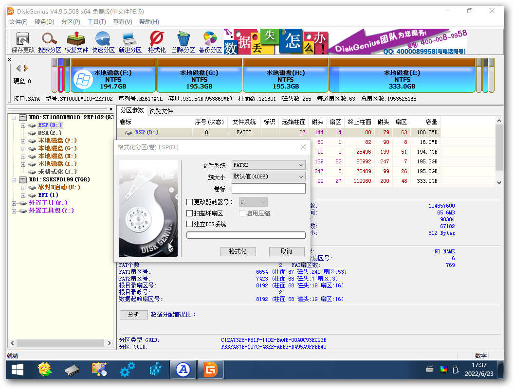Open the Partition (分区) menu
The image size is (514, 389).
71,21
